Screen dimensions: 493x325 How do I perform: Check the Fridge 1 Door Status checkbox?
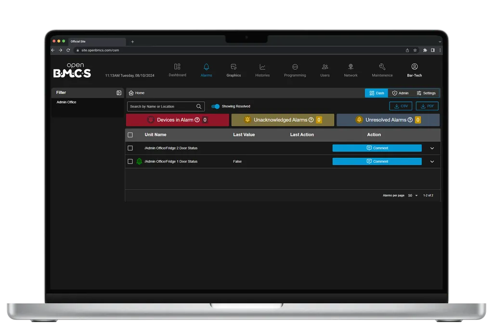click(130, 162)
